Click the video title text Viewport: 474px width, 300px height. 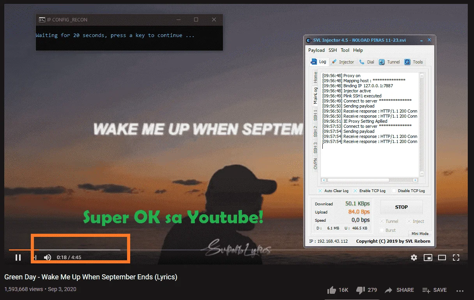[x=91, y=277]
